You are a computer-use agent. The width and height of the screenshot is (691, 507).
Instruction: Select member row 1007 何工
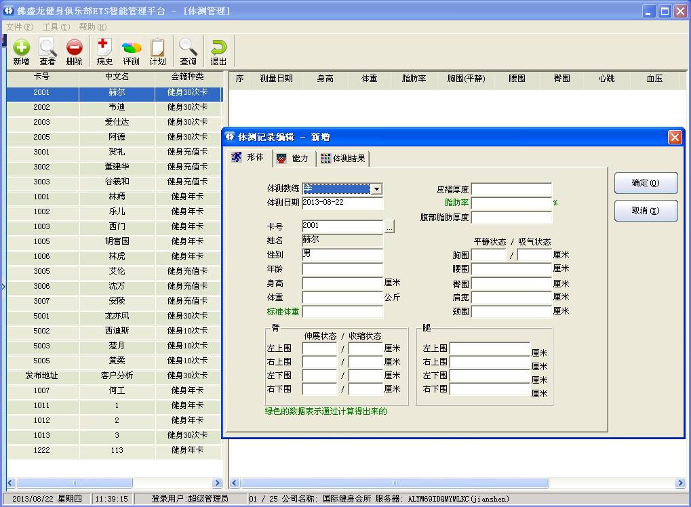(x=115, y=390)
